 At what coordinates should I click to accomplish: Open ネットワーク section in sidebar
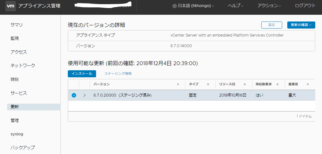click(x=23, y=66)
